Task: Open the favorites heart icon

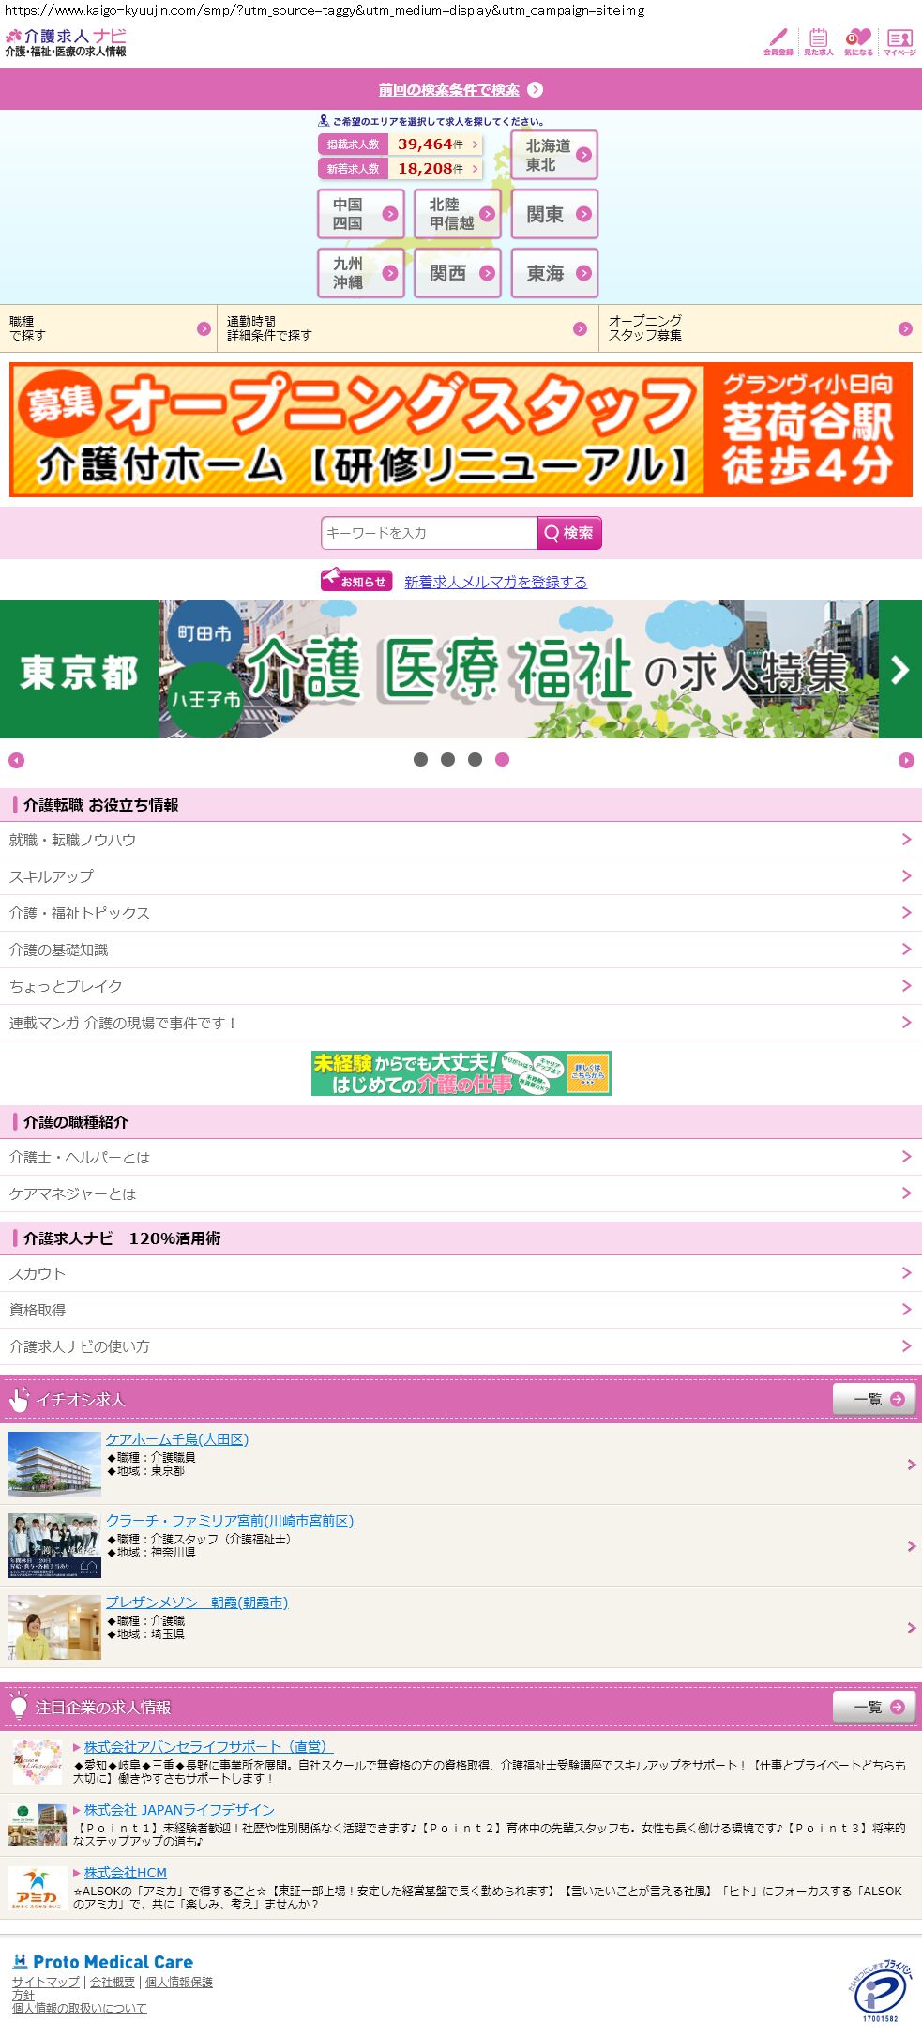Action: 858,42
